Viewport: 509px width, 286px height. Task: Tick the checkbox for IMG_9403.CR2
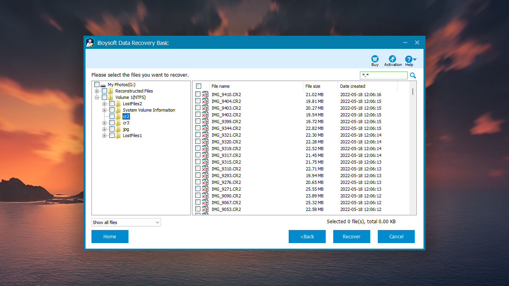(x=198, y=108)
